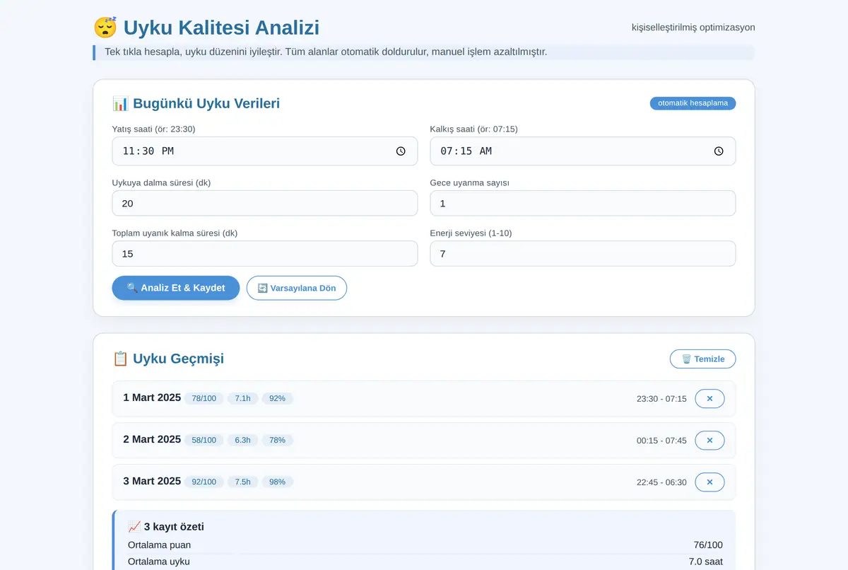
Task: Select the Gece uyanma sayısı field
Action: (583, 204)
